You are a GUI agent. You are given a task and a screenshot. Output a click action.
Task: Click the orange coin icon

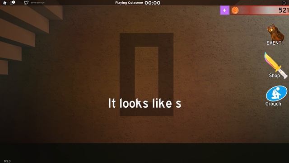point(235,10)
